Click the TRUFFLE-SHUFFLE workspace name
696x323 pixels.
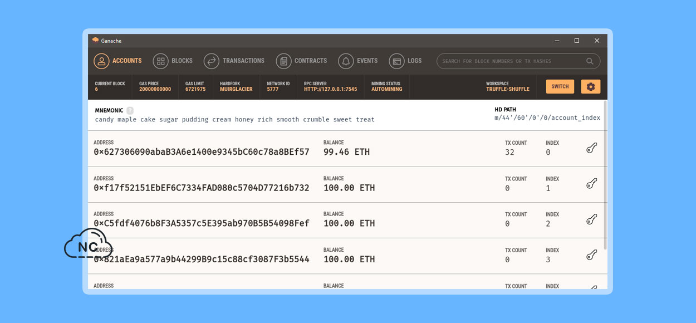pos(508,89)
